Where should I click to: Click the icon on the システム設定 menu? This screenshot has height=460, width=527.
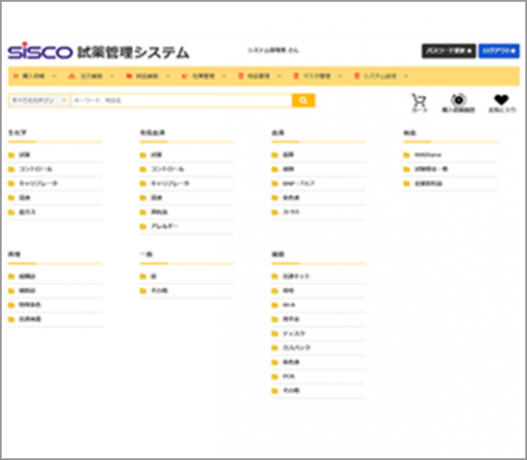[x=357, y=75]
